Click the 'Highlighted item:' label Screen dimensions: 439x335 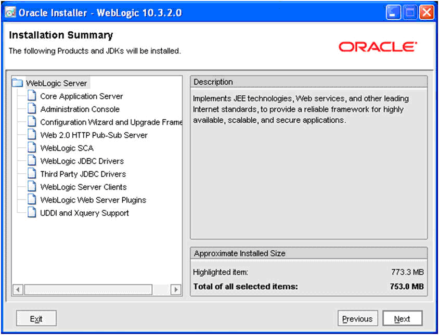[221, 272]
